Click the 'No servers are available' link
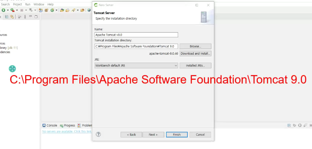 pyautogui.click(x=67, y=131)
